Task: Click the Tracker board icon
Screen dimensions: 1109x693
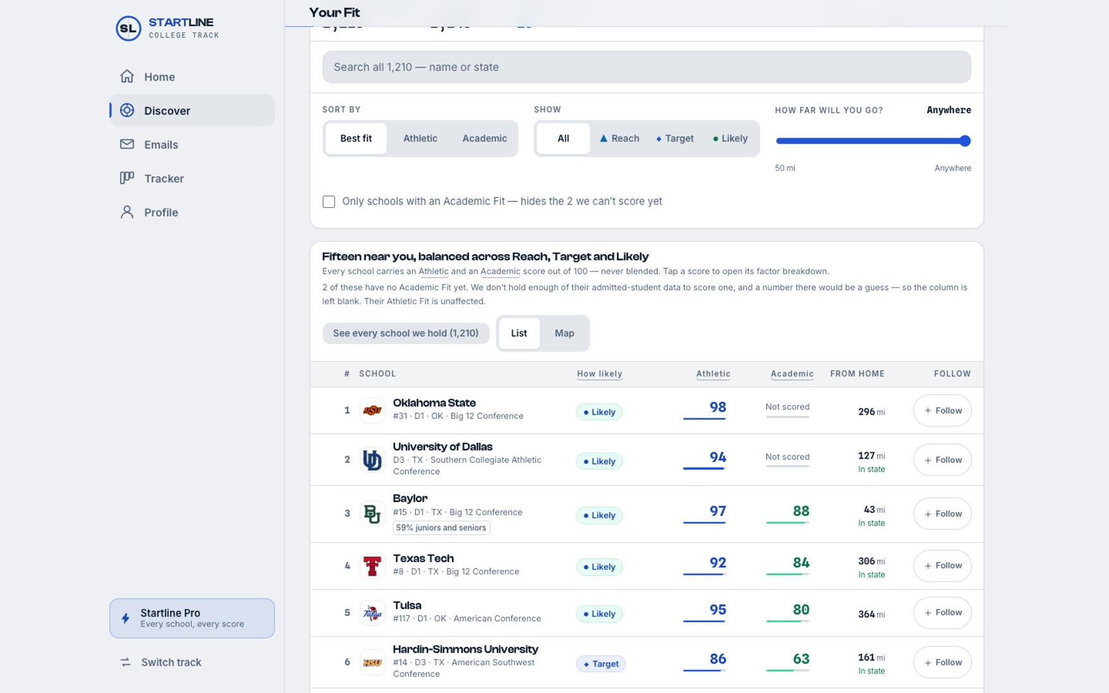Action: [127, 178]
